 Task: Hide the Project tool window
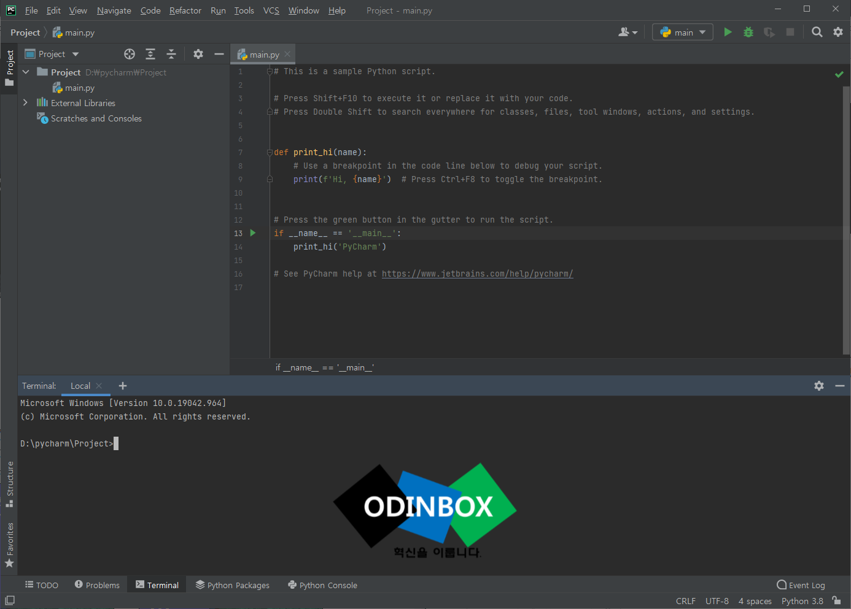pos(219,54)
